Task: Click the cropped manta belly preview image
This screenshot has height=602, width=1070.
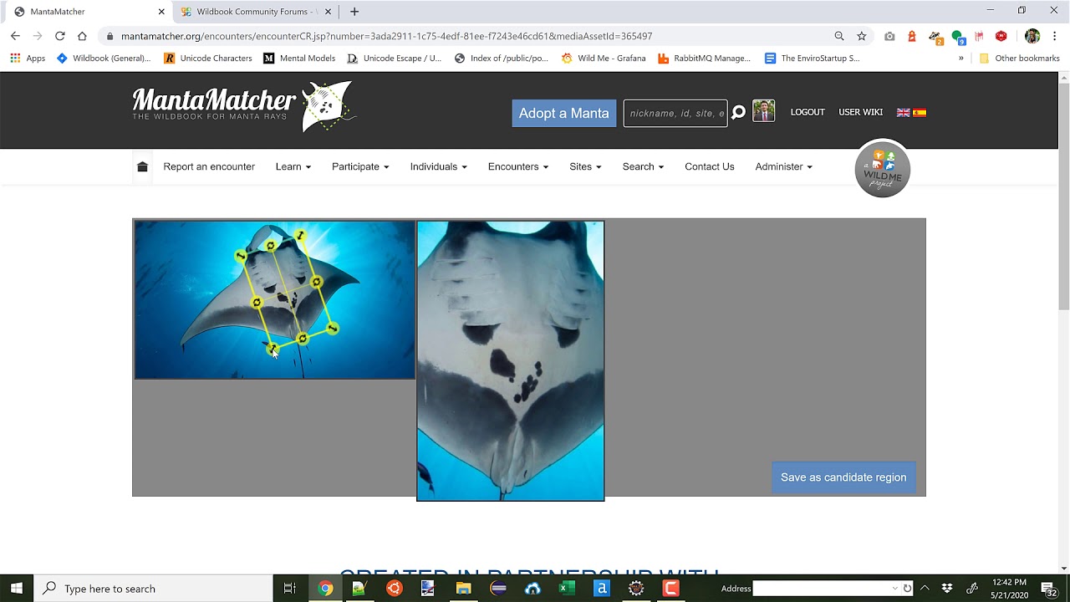Action: click(510, 361)
